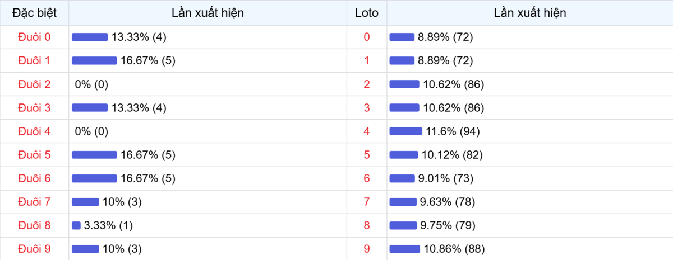Click the Loto column header

click(367, 13)
